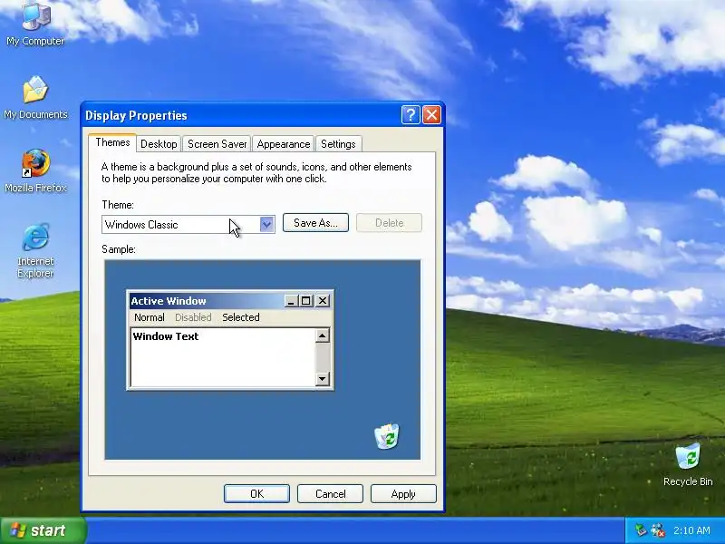
Task: Open the Screen Saver tab
Action: click(x=217, y=144)
